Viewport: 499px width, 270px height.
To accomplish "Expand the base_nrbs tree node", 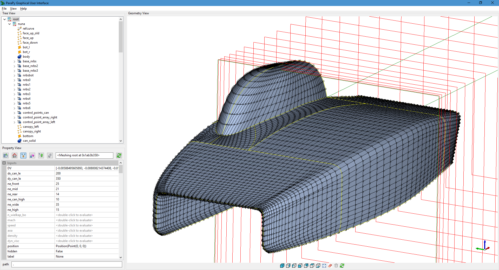I will pyautogui.click(x=15, y=62).
